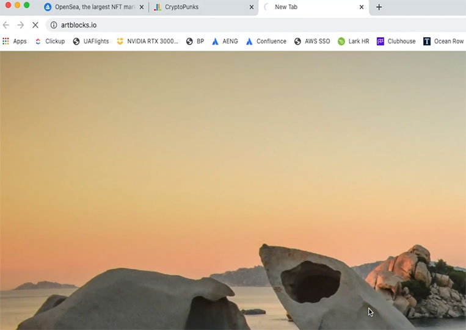View site information icon in address bar
Viewport: 466px width, 330px height.
tap(54, 25)
